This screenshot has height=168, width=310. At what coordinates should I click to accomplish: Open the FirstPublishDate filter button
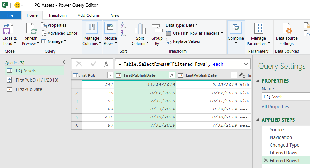click(172, 75)
